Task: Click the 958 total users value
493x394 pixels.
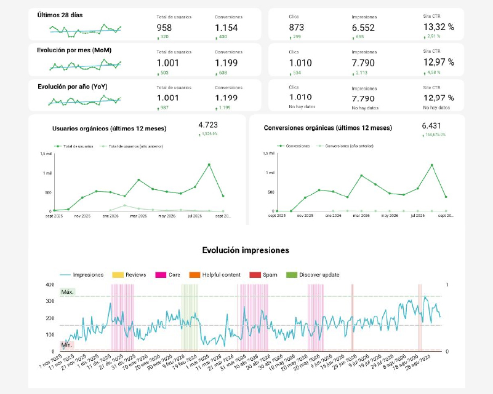Action: coord(164,28)
